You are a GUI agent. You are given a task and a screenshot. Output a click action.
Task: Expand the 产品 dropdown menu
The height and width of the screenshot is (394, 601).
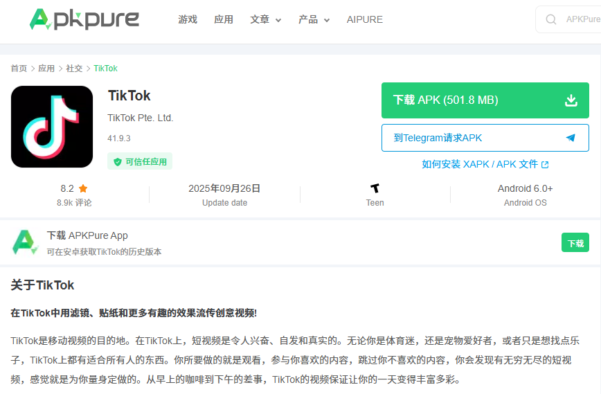coord(314,19)
